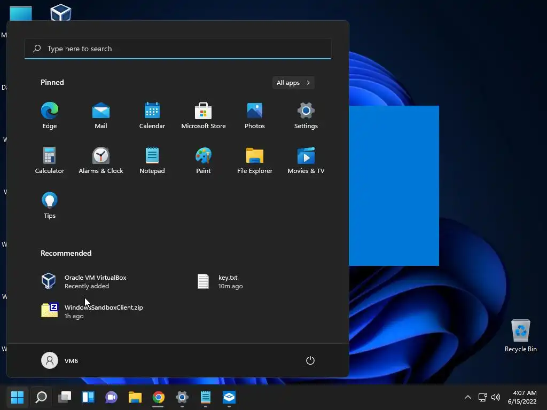Open Task View from the taskbar
This screenshot has width=547, height=410.
65,397
